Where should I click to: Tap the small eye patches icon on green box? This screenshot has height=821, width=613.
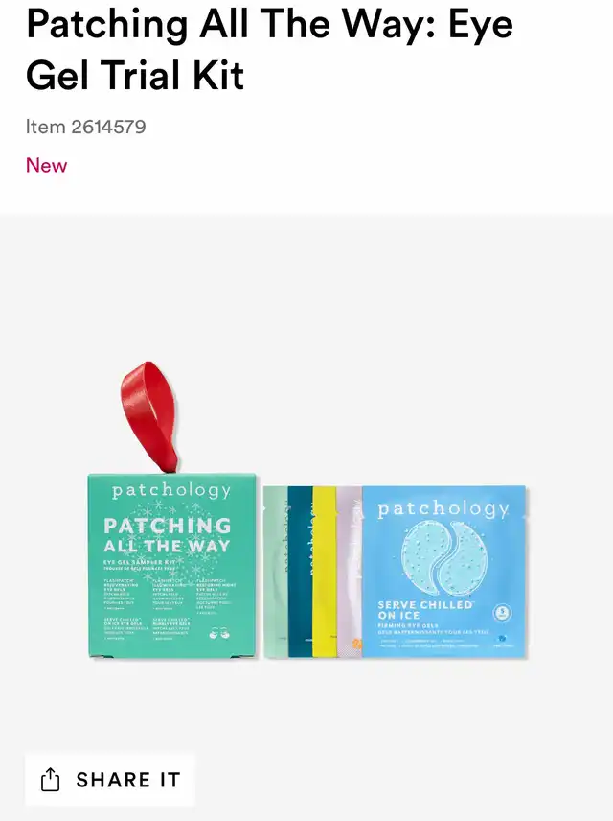click(x=219, y=633)
